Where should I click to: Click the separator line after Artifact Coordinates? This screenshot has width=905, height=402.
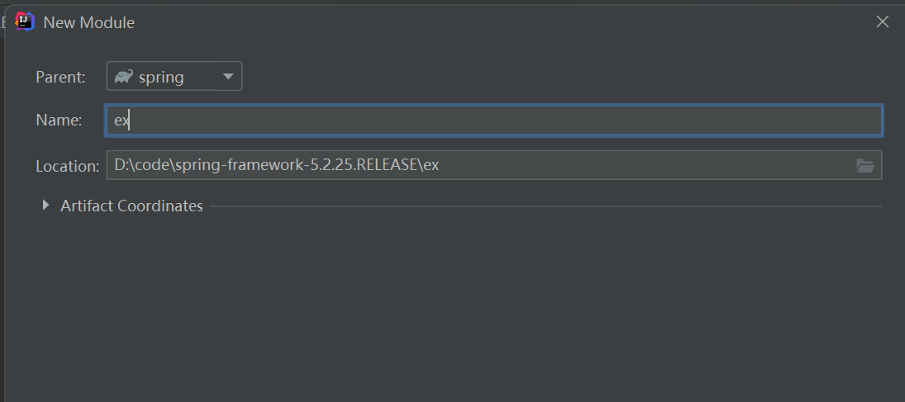(x=545, y=206)
